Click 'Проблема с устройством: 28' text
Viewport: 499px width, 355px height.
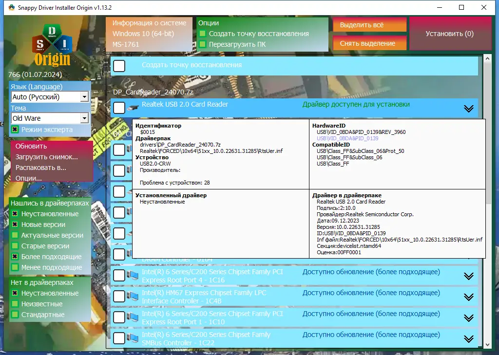point(175,183)
